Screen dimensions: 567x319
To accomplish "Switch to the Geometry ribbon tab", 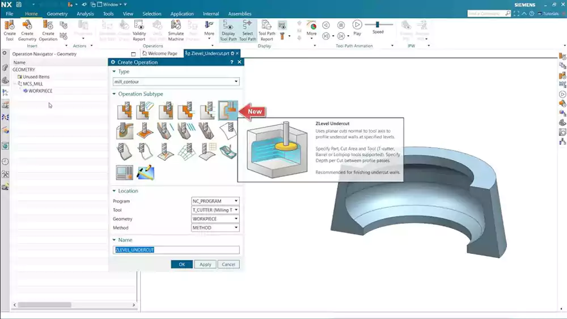I will [57, 14].
